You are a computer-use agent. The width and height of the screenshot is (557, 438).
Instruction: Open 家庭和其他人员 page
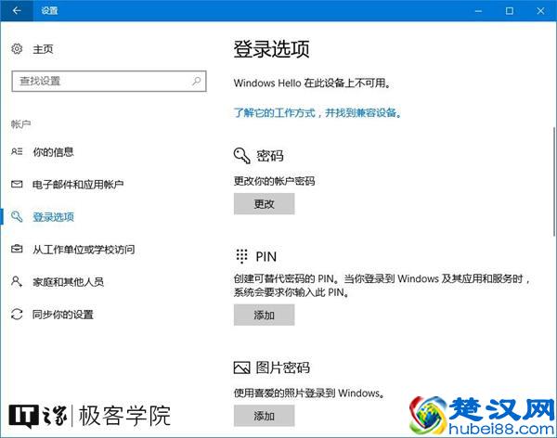click(x=68, y=282)
